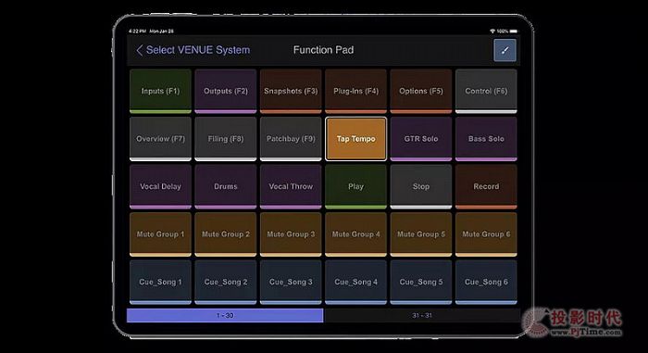Start playback with the Play pad
The width and height of the screenshot is (648, 353).
tap(355, 186)
